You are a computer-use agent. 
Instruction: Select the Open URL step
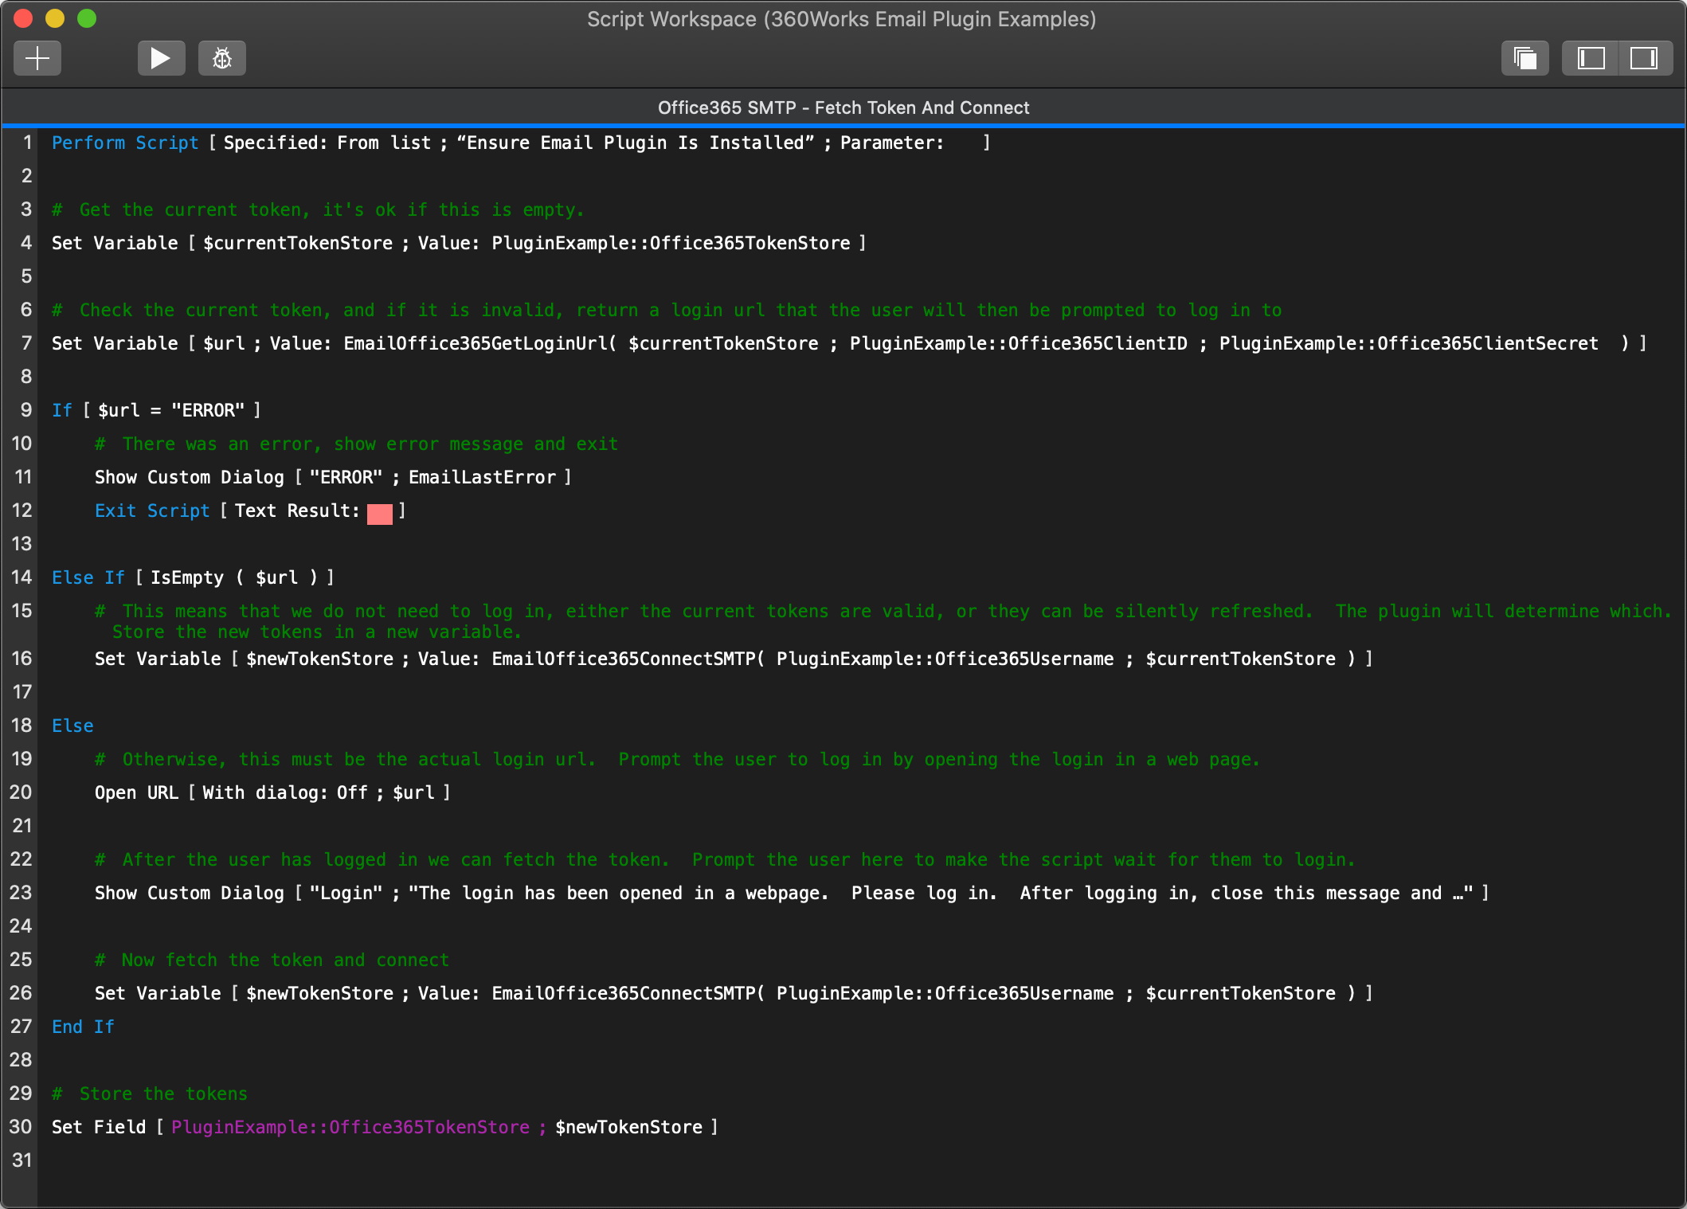point(272,792)
